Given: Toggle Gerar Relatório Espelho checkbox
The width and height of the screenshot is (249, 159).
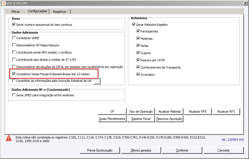Looking at the screenshot, I should (134, 25).
